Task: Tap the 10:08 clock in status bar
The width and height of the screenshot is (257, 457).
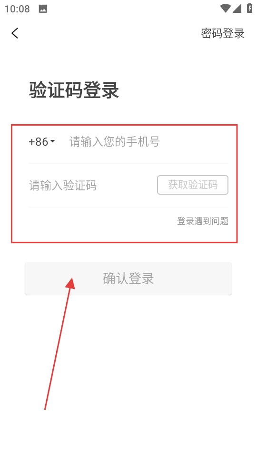Action: (17, 9)
